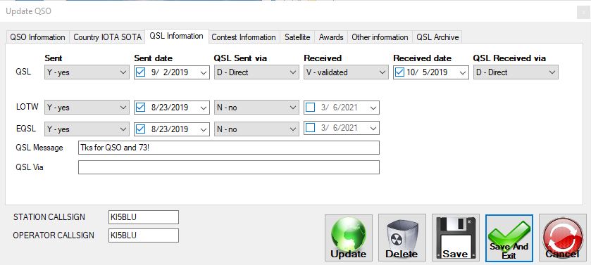This screenshot has height=265, width=591.
Task: Open the EQSL received date 3/6/2021 picker
Action: 373,129
